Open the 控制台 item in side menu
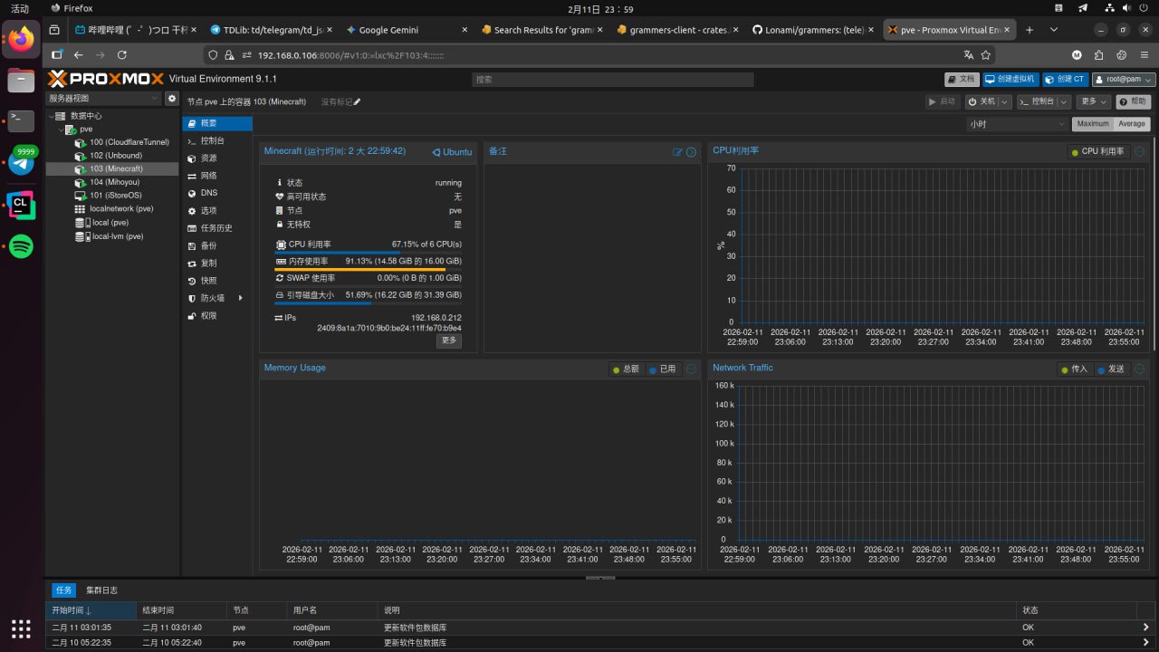1159x652 pixels. tap(212, 141)
